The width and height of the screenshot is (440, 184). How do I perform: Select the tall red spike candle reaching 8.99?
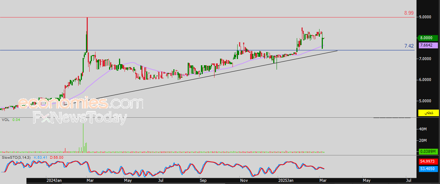pos(87,35)
